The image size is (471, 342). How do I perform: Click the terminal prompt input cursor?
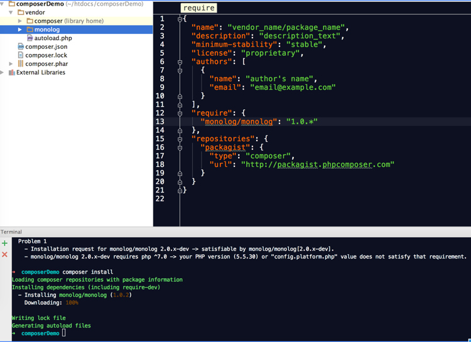[x=64, y=333]
